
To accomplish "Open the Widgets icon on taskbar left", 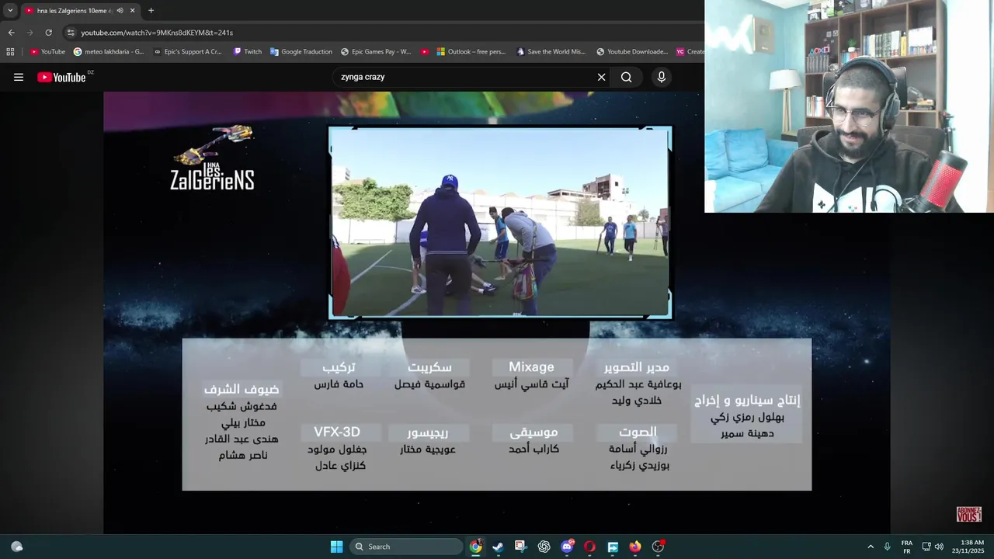I will [17, 547].
